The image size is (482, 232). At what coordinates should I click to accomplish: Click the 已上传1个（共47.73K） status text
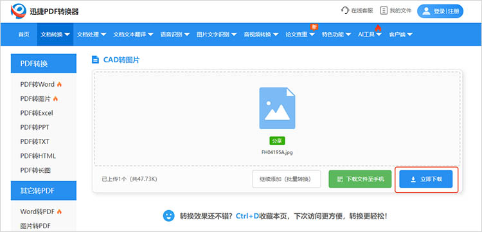[x=129, y=179]
